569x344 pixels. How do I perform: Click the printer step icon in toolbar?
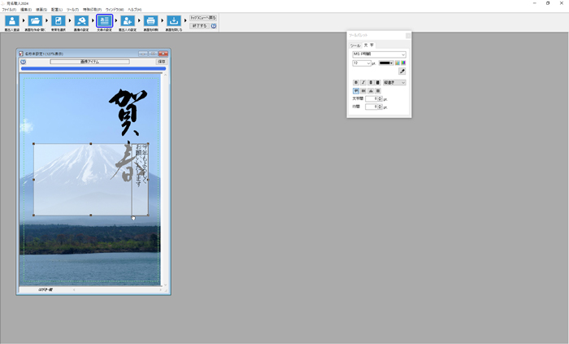pyautogui.click(x=150, y=21)
